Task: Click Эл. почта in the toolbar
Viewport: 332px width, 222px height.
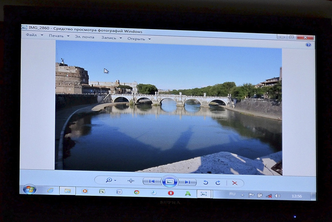Action: point(84,37)
